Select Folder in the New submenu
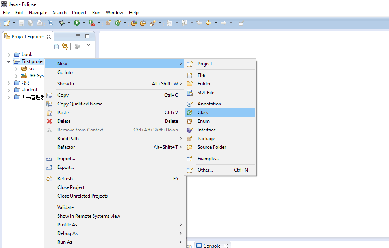The height and width of the screenshot is (248, 389). 220,84
